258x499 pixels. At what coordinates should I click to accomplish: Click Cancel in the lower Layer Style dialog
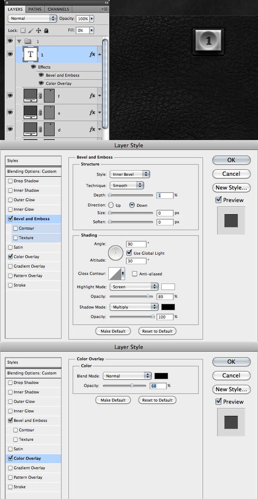click(x=231, y=375)
